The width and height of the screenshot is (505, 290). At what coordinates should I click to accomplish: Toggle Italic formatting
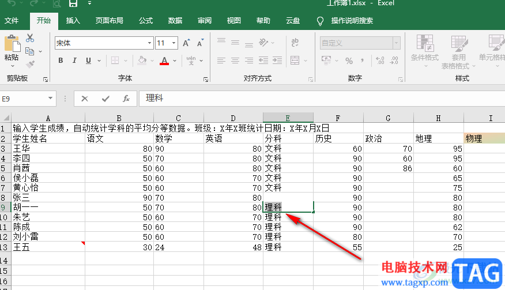click(x=74, y=61)
